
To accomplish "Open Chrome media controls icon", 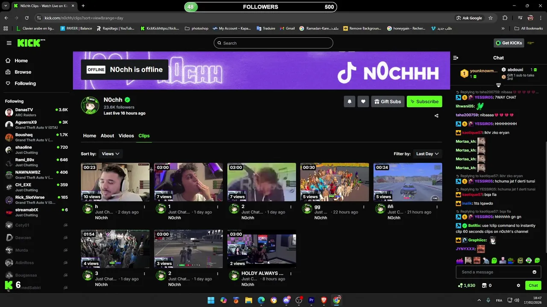I will [x=520, y=18].
